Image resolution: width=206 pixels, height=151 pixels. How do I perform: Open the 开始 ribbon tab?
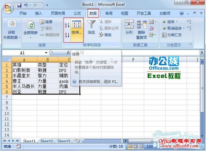click(23, 13)
